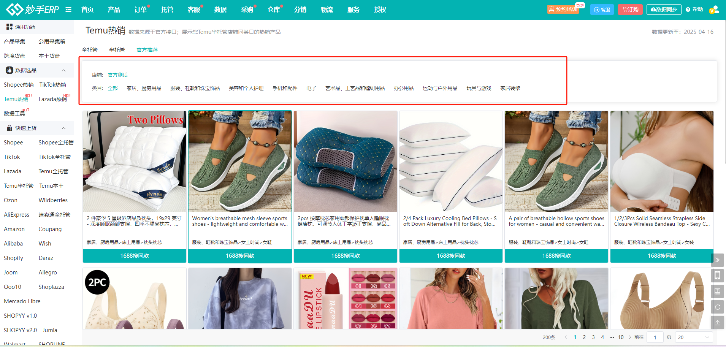The height and width of the screenshot is (347, 726).
Task: Toggle the sidebar hamburger menu icon
Action: point(68,10)
